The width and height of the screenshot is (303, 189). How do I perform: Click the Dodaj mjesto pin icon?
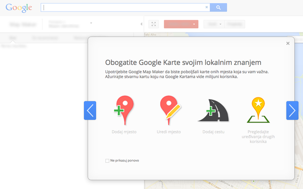click(x=124, y=110)
